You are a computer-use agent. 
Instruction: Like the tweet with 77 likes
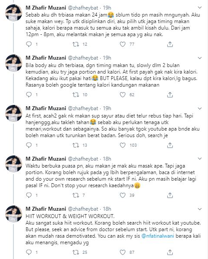point(122,44)
